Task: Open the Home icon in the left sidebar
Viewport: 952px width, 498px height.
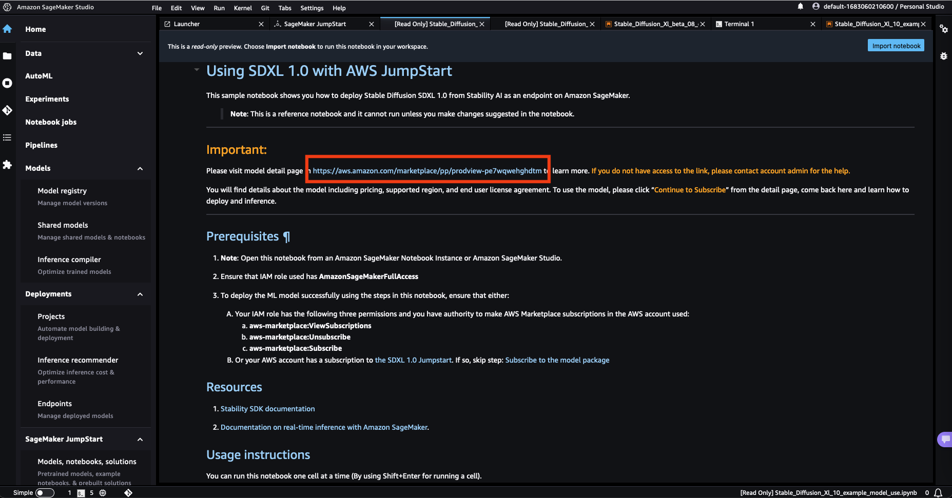Action: [7, 29]
